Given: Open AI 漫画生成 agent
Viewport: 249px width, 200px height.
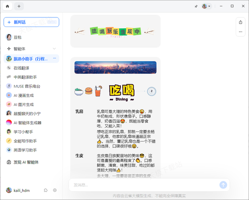Looking at the screenshot, I should tap(25, 95).
